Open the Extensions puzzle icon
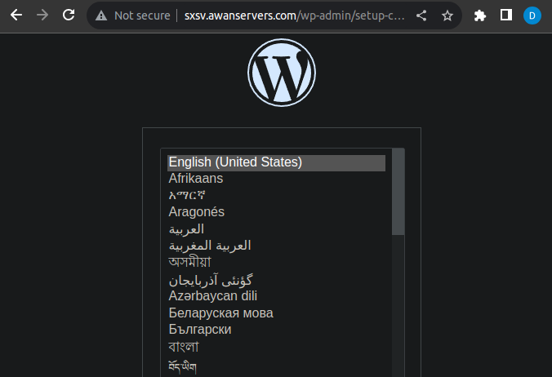Screen dimensions: 552x377 480,16
